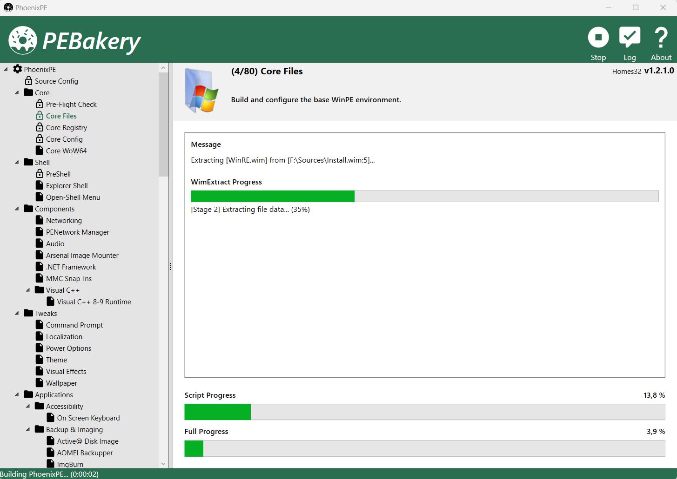Select AOMEI Backupper script

tap(85, 453)
